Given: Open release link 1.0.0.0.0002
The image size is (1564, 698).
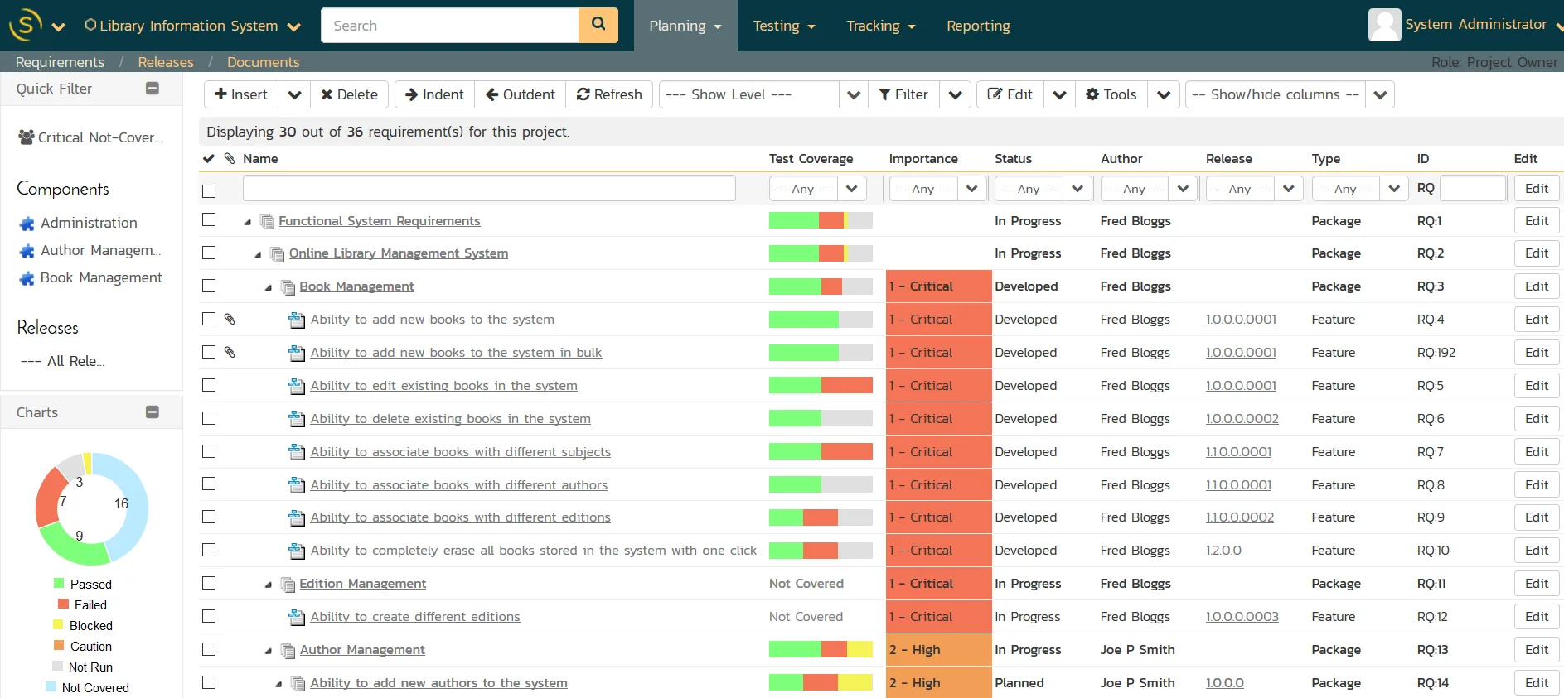Looking at the screenshot, I should 1242,418.
